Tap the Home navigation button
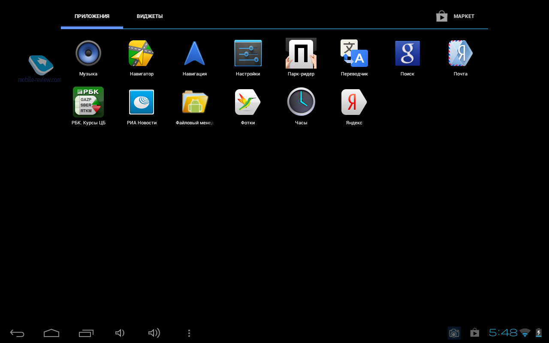Viewport: 549px width, 343px height. tap(51, 333)
